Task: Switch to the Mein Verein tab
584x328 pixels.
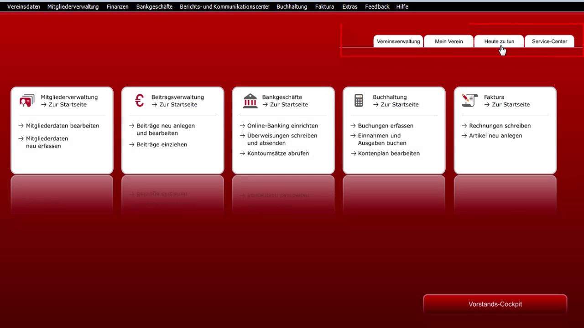Action: click(x=449, y=41)
